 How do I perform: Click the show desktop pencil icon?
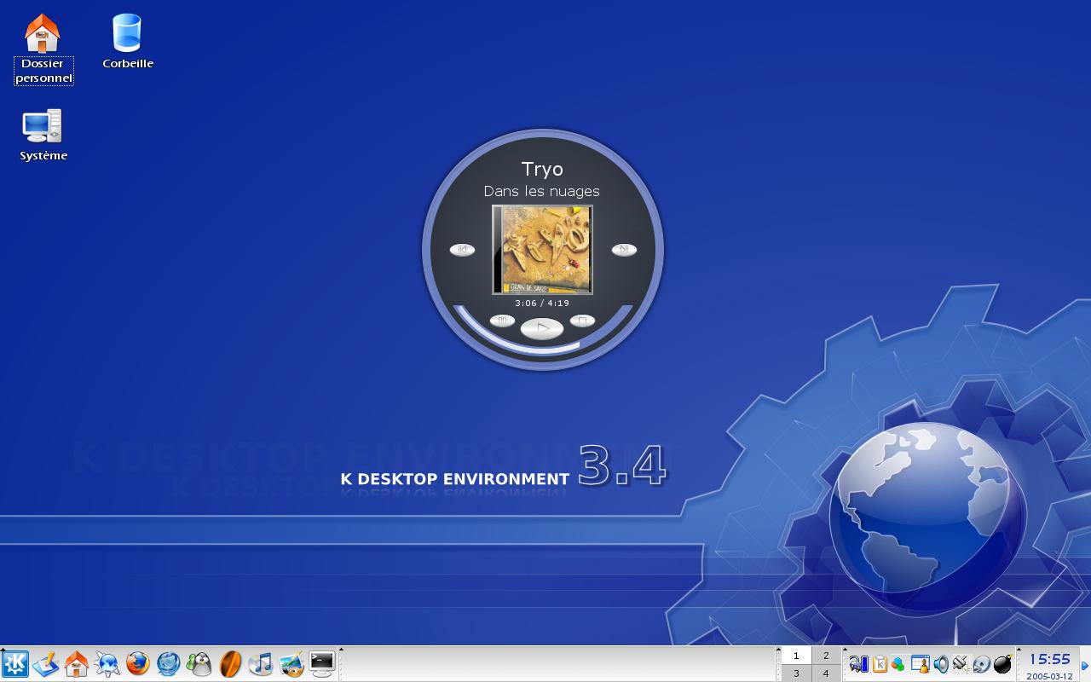tap(46, 664)
